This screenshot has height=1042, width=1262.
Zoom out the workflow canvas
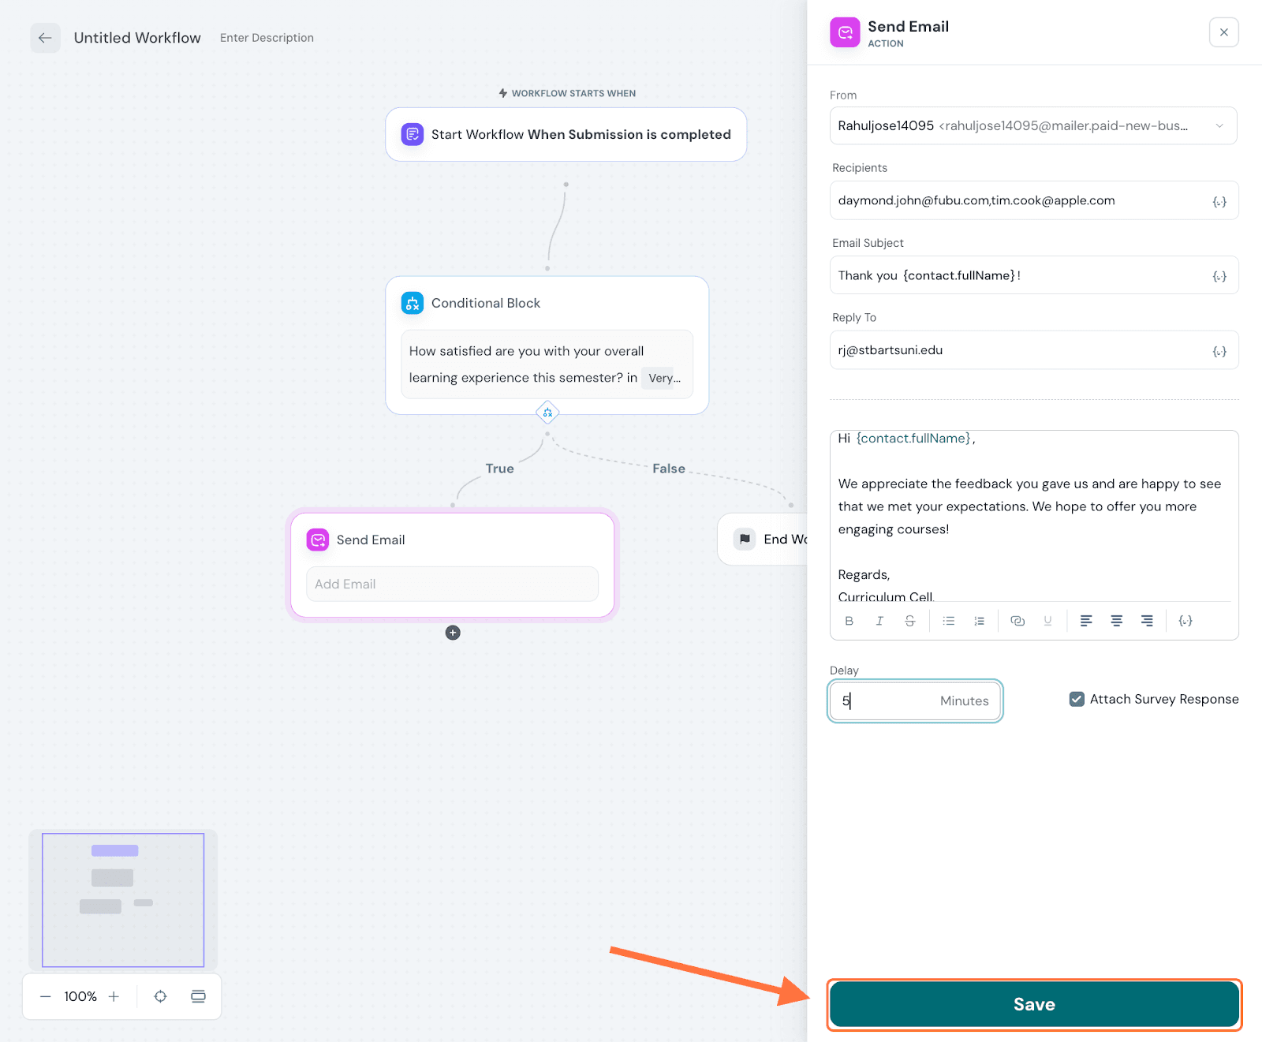(46, 996)
